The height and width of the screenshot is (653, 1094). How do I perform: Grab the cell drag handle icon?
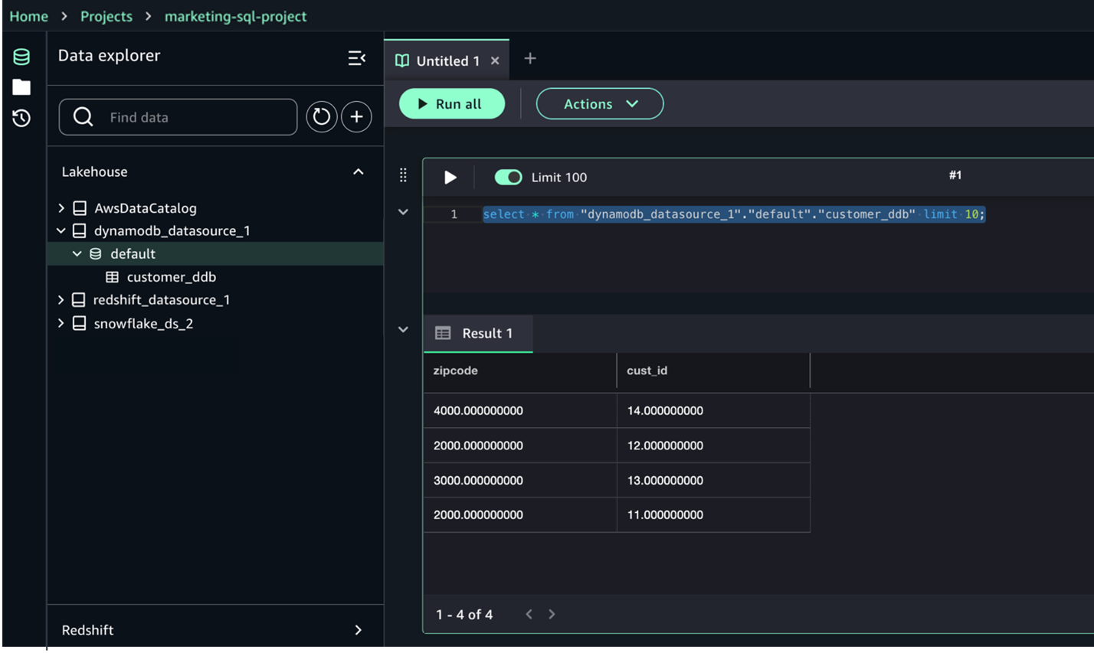(x=403, y=176)
